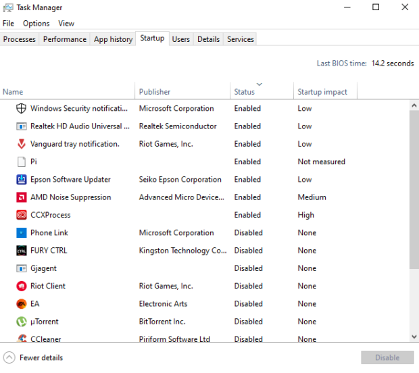Click the Disabled status in Phone Link row
The image size is (419, 373).
pos(249,232)
